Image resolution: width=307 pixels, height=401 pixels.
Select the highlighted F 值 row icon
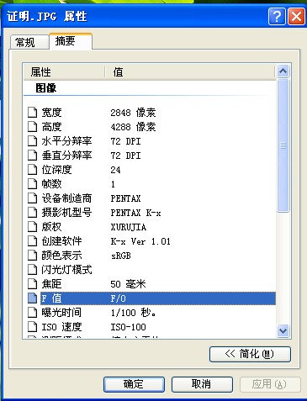click(x=33, y=298)
